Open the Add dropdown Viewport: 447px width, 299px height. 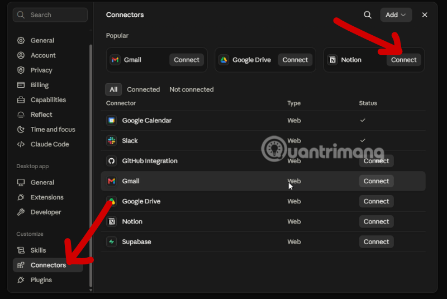[x=396, y=15]
